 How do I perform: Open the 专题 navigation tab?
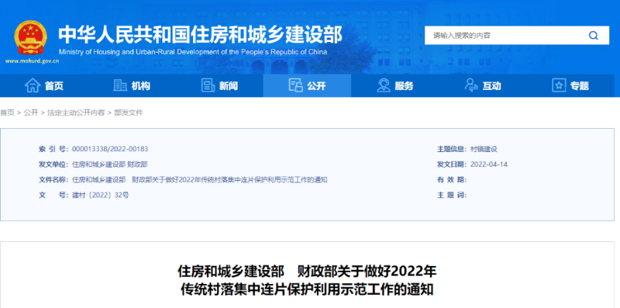click(570, 85)
